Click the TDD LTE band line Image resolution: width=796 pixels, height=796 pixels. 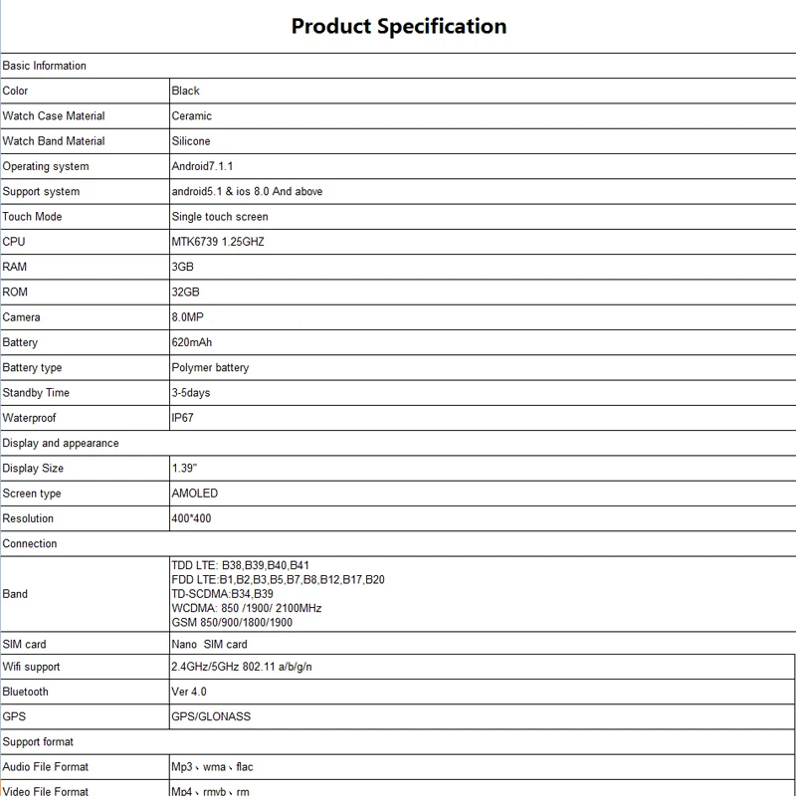240,565
